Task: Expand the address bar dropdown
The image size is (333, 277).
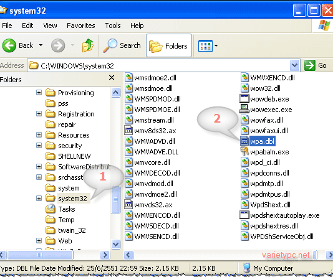Action: (x=294, y=65)
